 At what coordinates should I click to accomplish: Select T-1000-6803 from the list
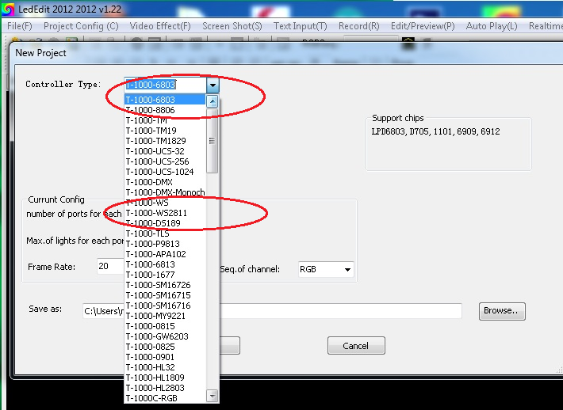coord(165,100)
